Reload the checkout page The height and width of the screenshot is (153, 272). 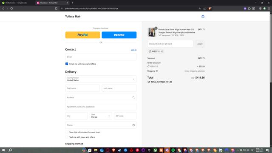tap(11, 8)
